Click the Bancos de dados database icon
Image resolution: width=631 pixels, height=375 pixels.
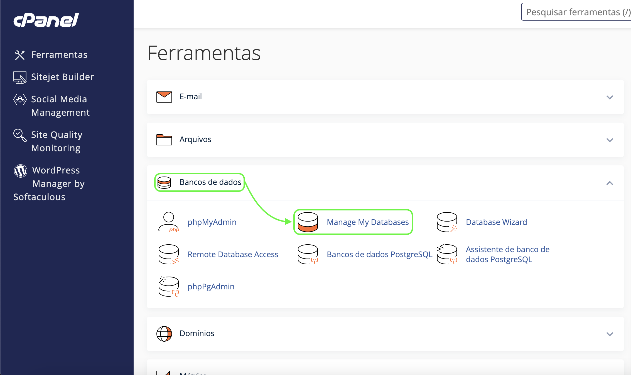(x=164, y=182)
